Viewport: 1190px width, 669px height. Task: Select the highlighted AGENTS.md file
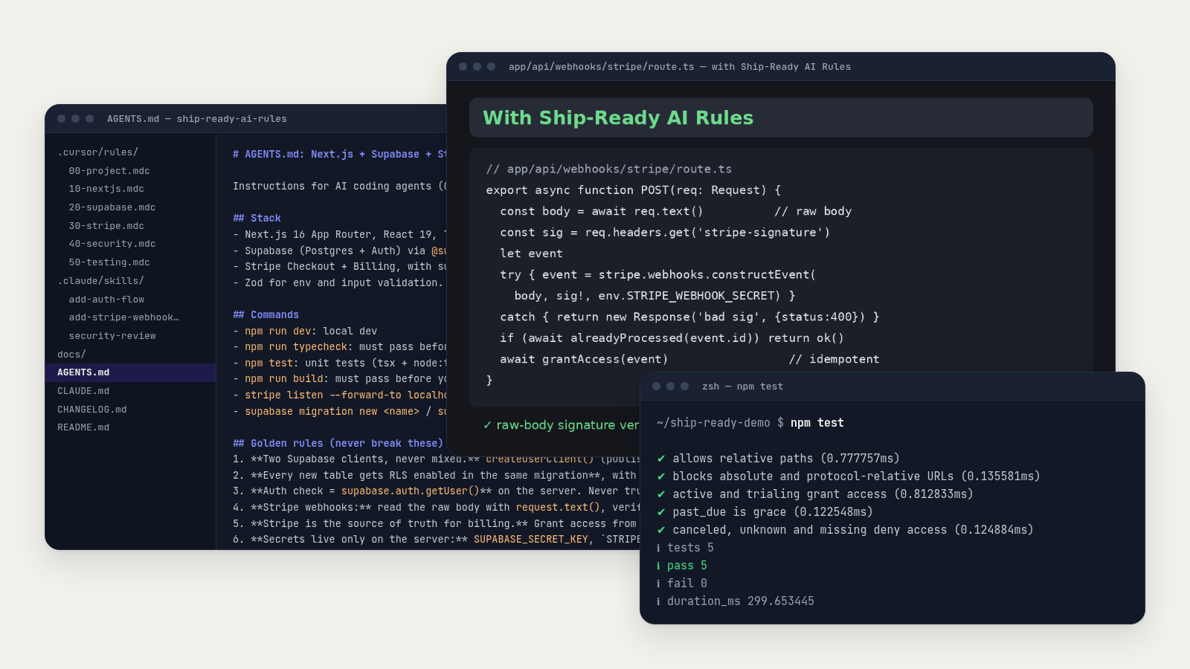[131, 372]
